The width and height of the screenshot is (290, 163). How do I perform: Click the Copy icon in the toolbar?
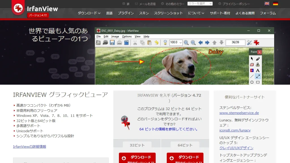click(142, 42)
